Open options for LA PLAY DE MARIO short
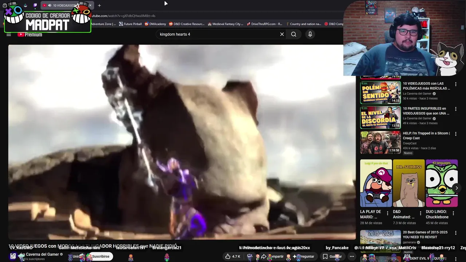466x262 pixels. click(387, 213)
